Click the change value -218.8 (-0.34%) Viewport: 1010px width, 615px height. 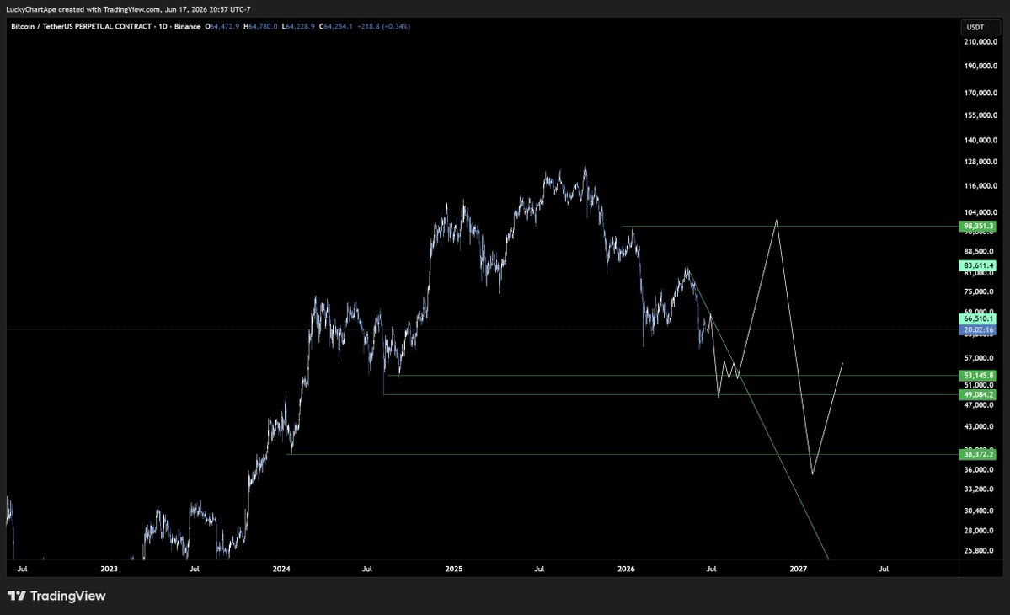coord(384,26)
